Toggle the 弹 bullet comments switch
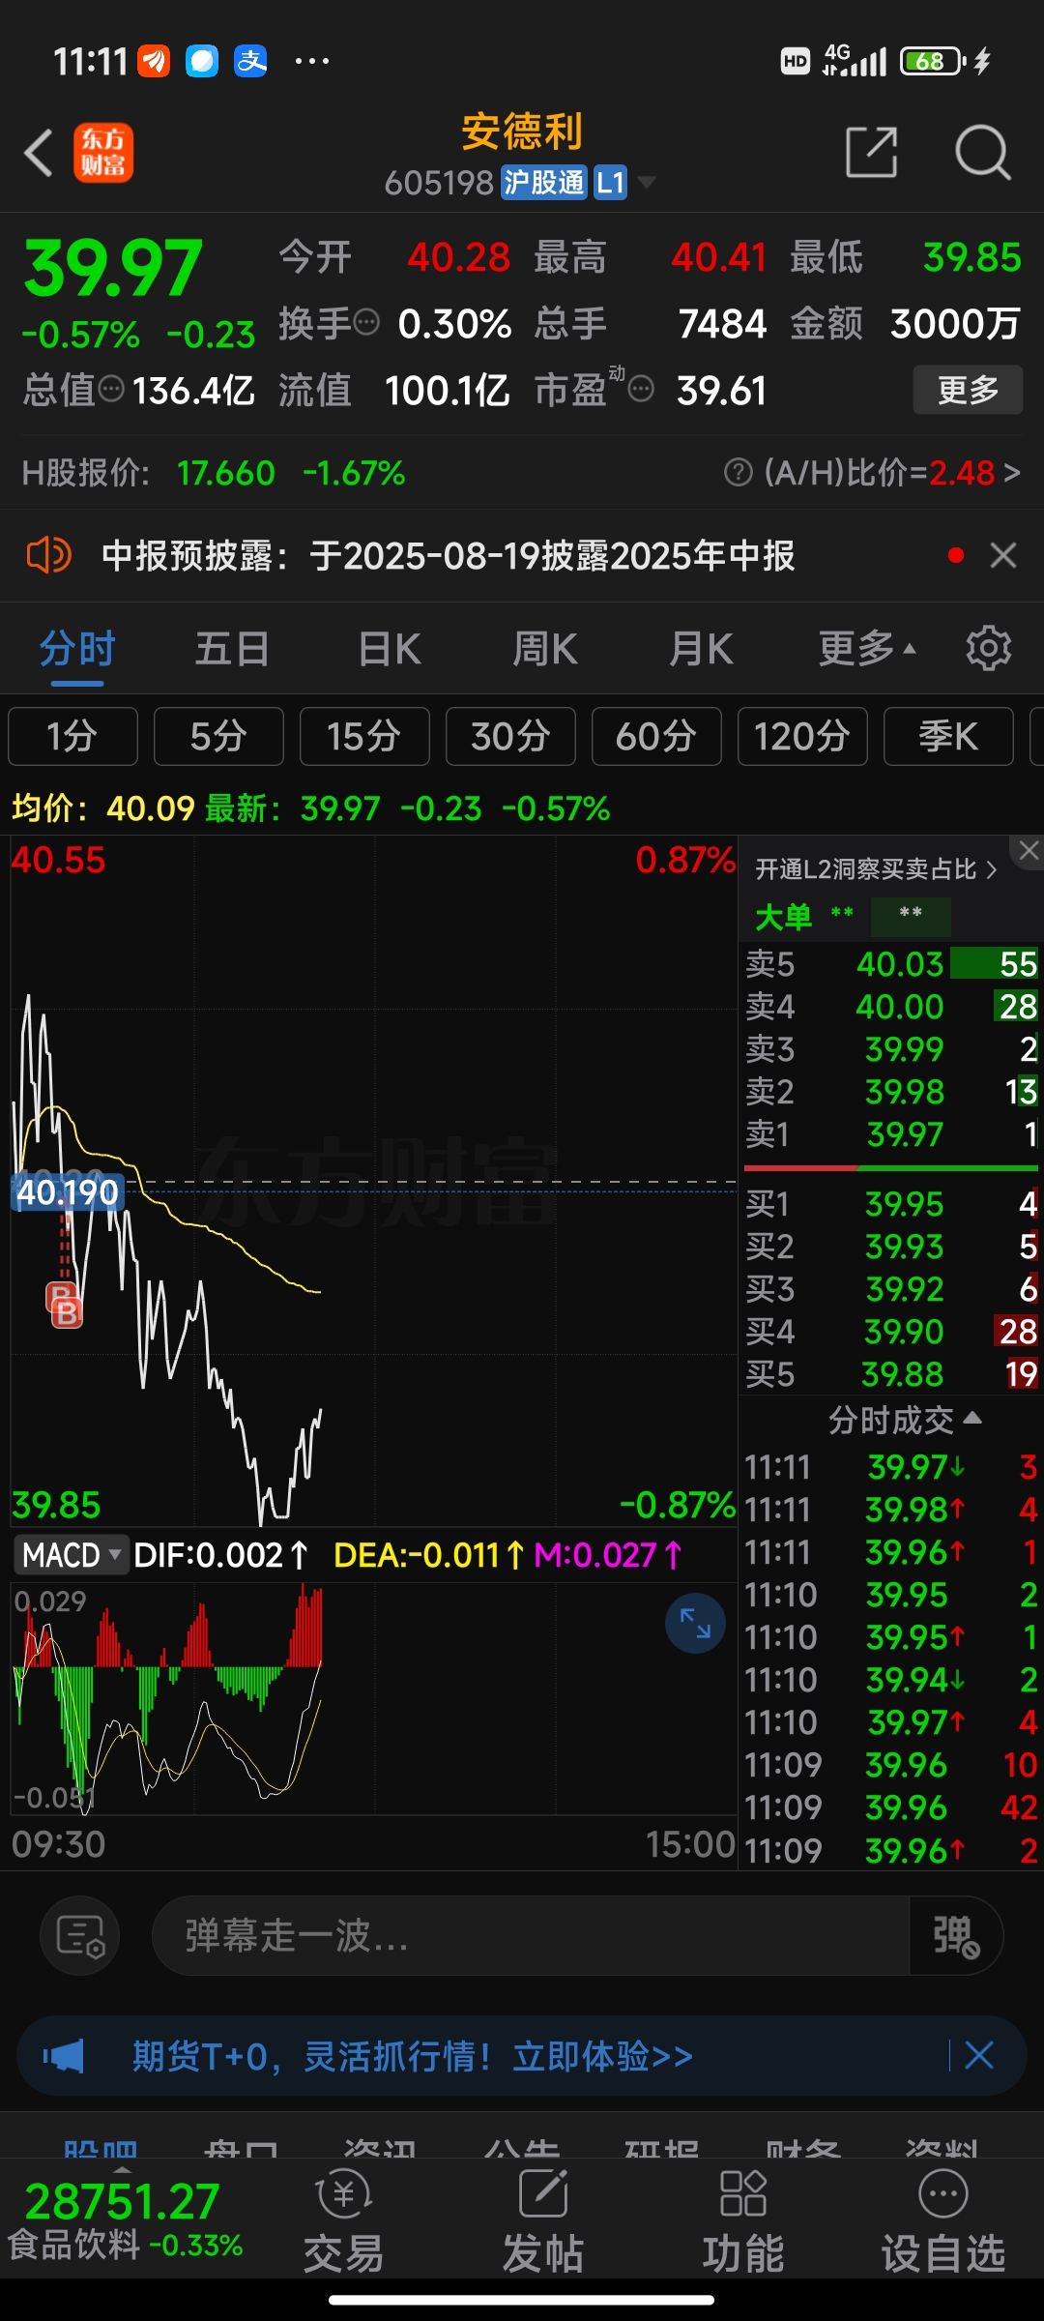 click(x=956, y=1935)
